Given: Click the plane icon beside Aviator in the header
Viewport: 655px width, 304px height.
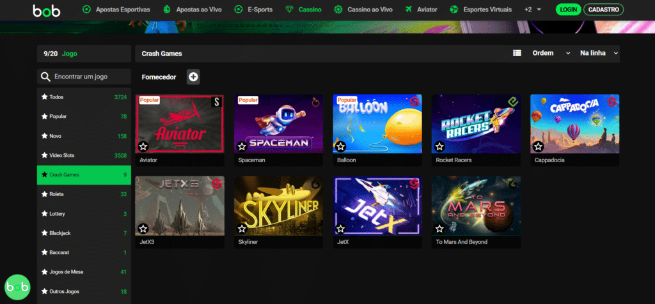Looking at the screenshot, I should (409, 9).
